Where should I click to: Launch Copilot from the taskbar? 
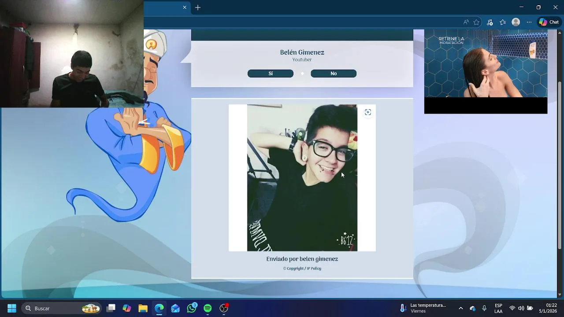pos(127,308)
